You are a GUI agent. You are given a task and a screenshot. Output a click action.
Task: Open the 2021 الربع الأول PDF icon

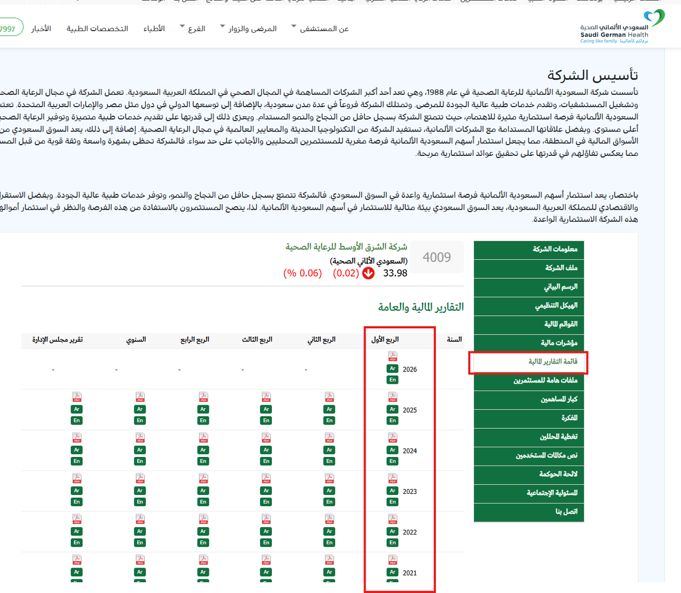pos(393,560)
